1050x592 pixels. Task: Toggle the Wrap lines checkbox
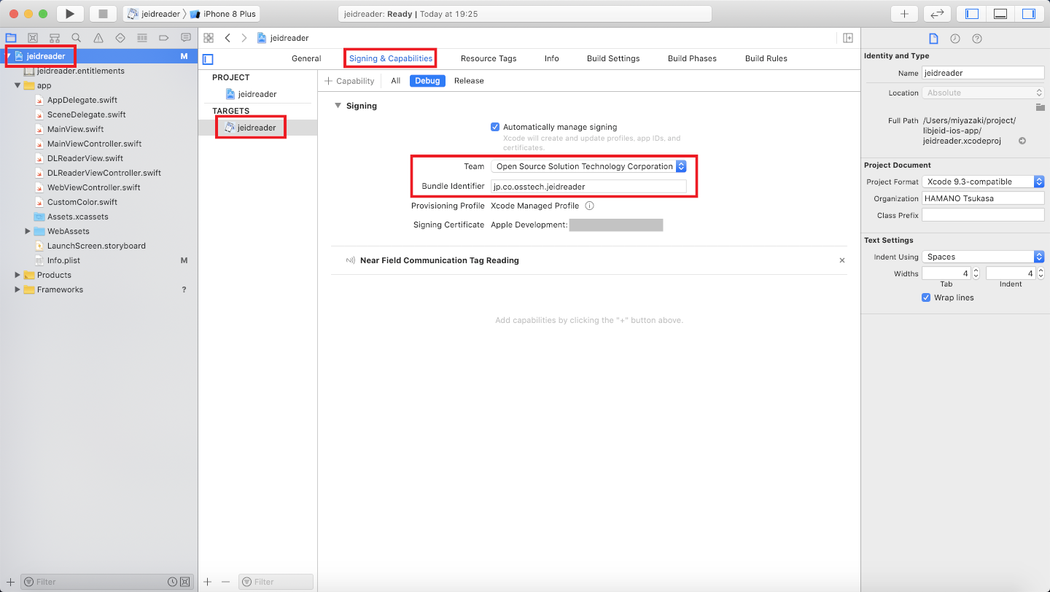tap(926, 297)
